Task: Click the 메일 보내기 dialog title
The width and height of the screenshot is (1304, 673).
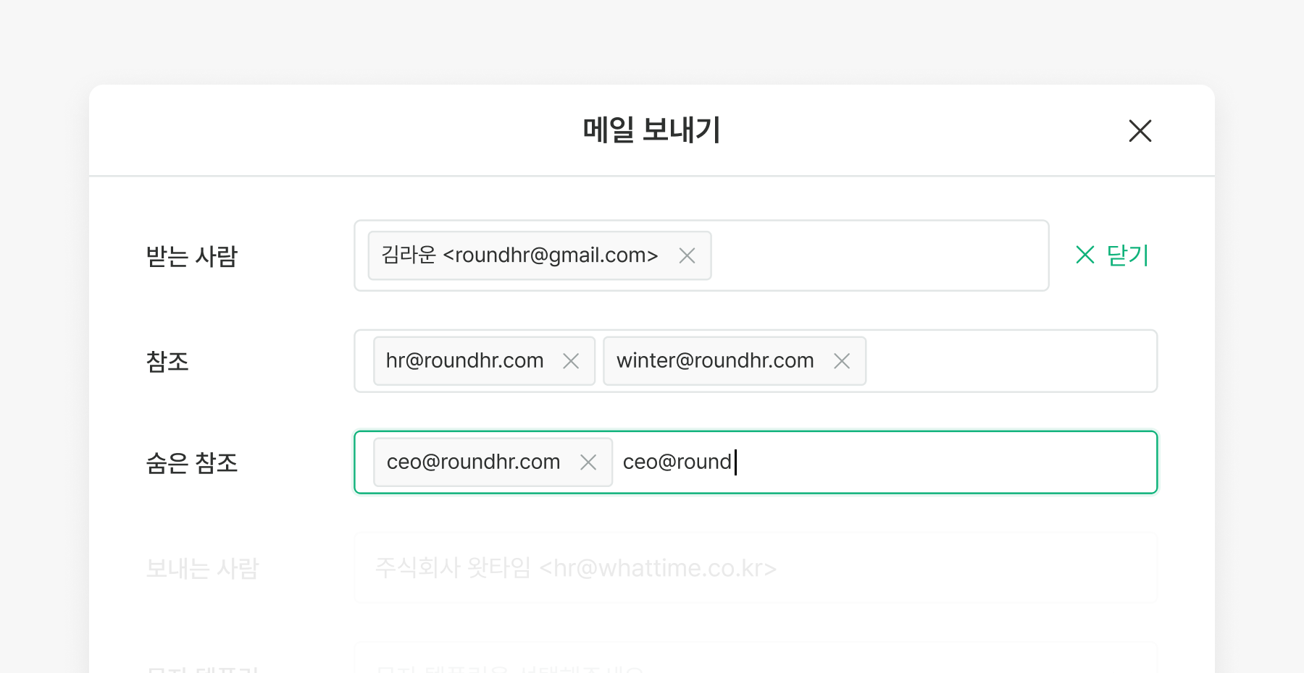Action: click(x=651, y=130)
